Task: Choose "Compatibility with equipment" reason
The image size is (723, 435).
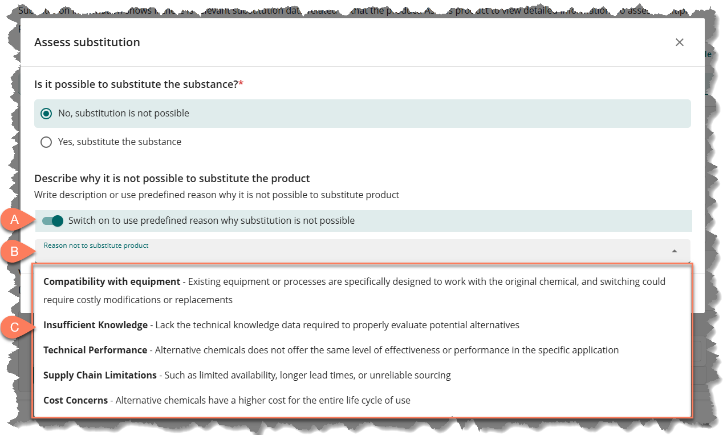Action: pos(112,281)
